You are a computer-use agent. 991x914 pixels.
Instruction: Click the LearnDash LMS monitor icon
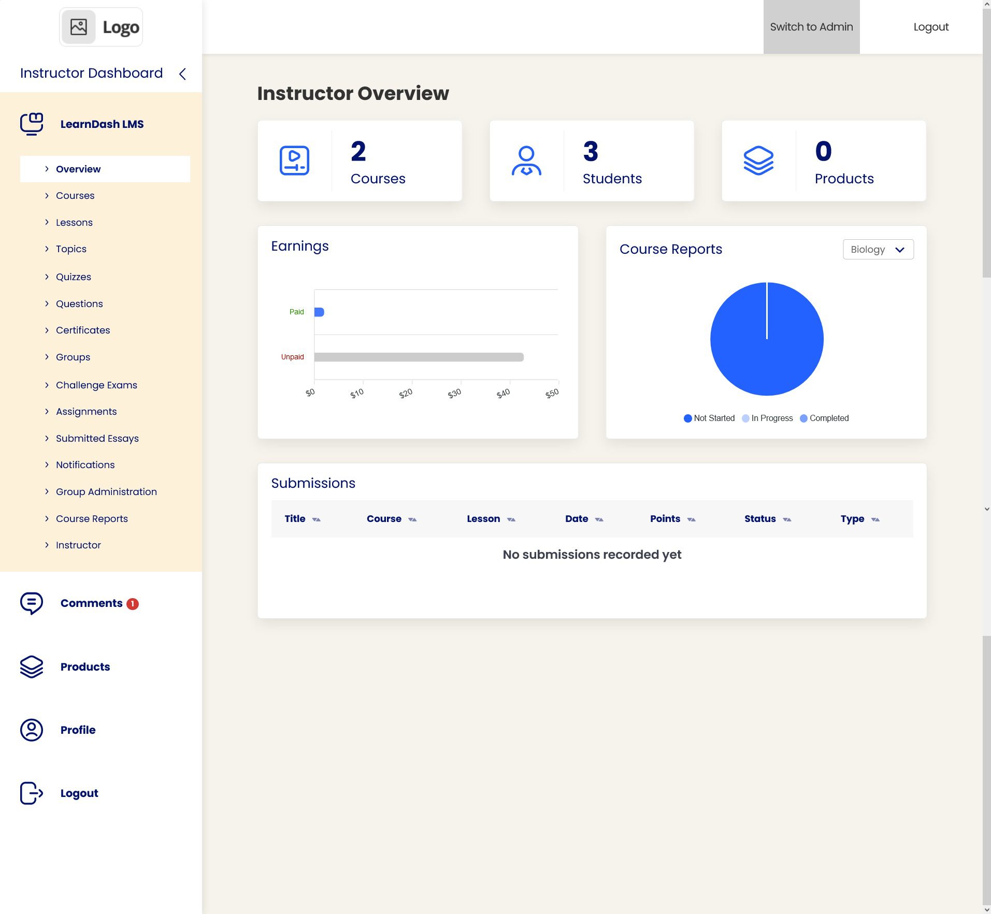tap(32, 124)
